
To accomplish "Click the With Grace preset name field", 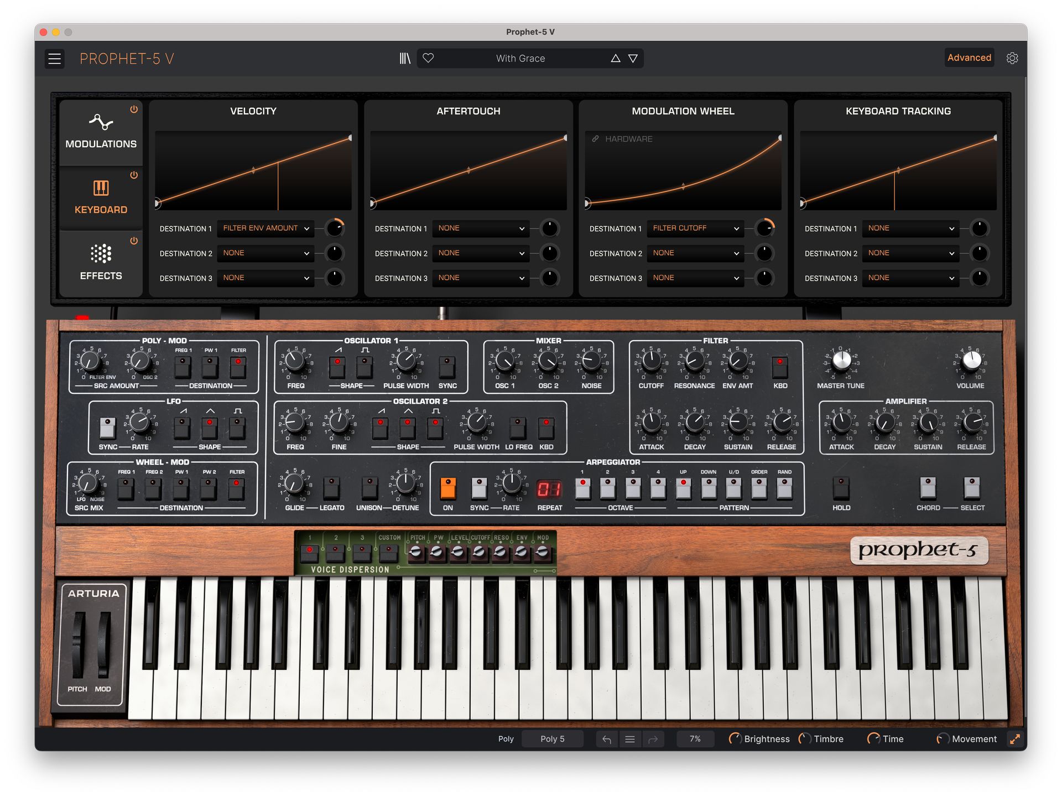I will coord(520,58).
